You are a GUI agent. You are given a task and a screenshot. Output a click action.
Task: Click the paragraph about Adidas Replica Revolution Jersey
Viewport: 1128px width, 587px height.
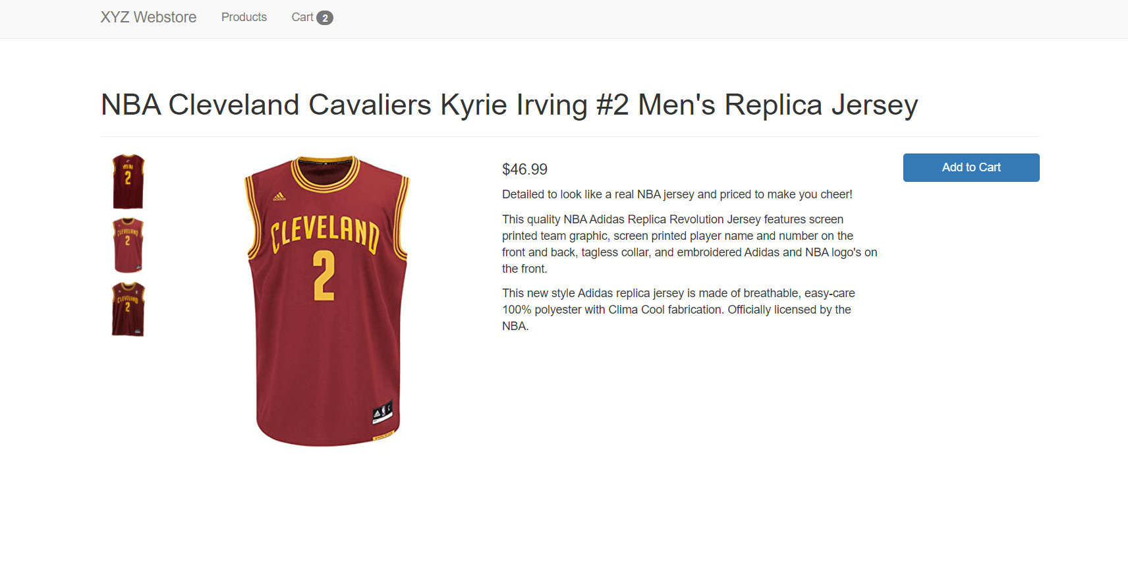690,244
